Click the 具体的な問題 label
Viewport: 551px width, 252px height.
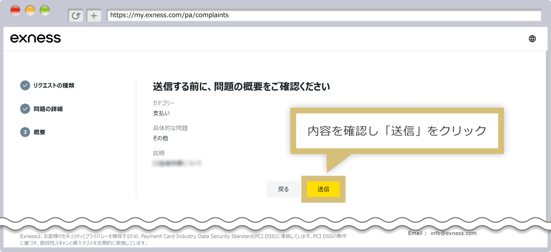tap(170, 128)
